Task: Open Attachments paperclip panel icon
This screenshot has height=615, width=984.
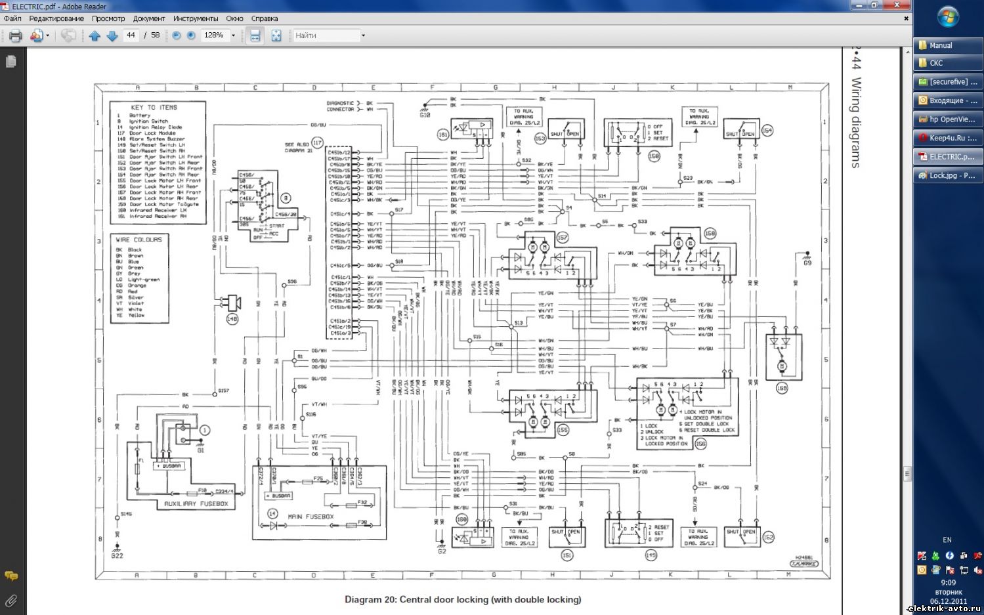Action: (x=11, y=600)
